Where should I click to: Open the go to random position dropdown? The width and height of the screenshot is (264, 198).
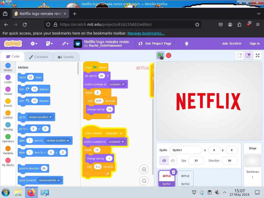[40, 117]
